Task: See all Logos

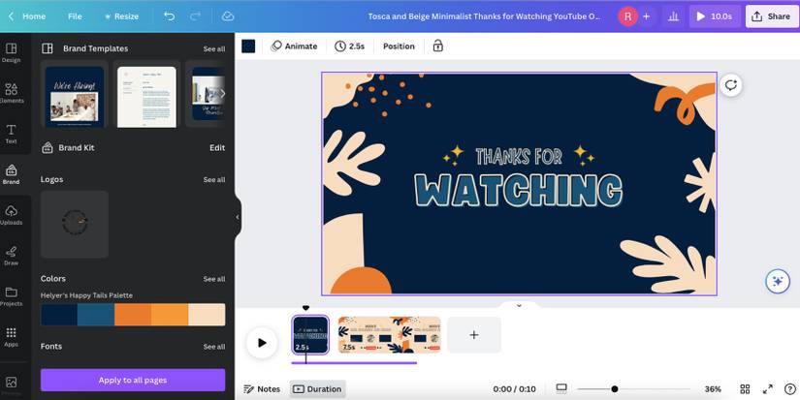Action: [213, 180]
